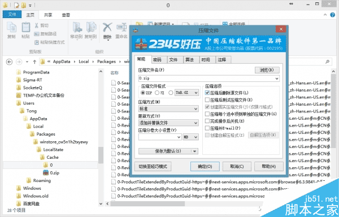
Task: Enable test archive after compression (E)
Action: 207,100
